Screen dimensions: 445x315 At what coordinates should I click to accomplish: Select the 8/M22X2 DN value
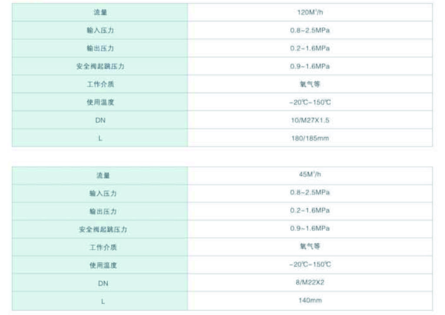coord(310,282)
